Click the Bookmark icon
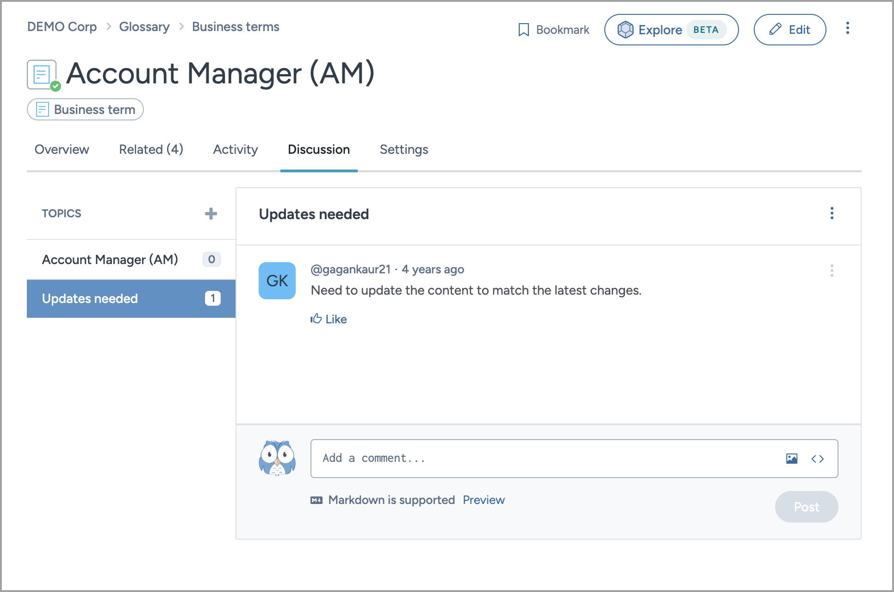894x592 pixels. [524, 30]
